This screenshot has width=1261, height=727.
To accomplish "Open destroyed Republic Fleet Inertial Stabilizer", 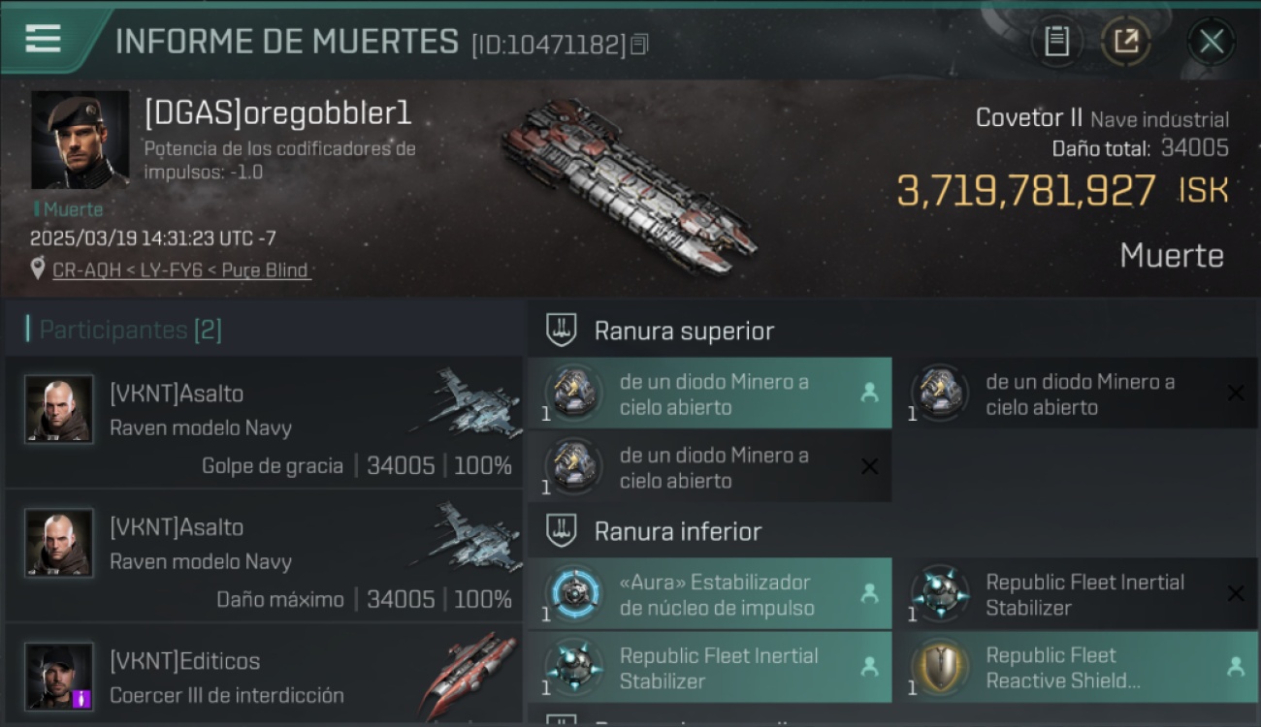I will coord(1075,594).
